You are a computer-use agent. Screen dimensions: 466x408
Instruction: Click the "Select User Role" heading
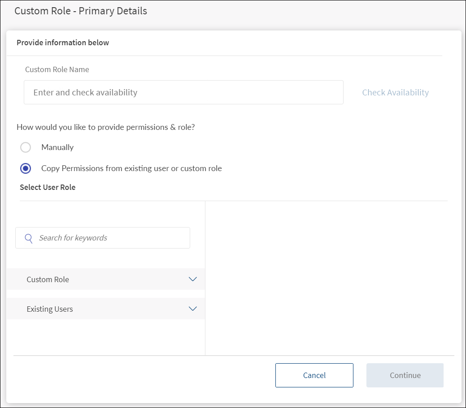coord(48,187)
